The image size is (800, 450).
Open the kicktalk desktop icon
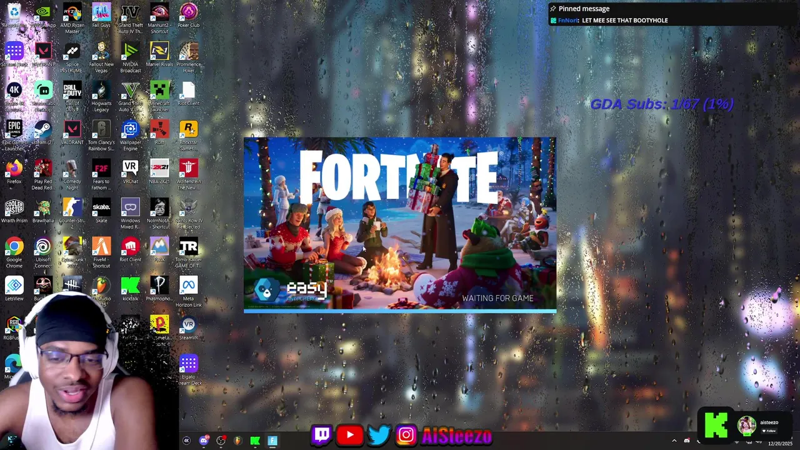[x=130, y=289]
